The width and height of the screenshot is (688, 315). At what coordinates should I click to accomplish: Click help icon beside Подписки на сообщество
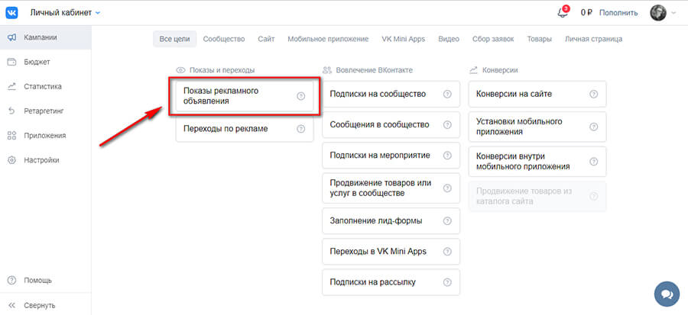point(447,95)
